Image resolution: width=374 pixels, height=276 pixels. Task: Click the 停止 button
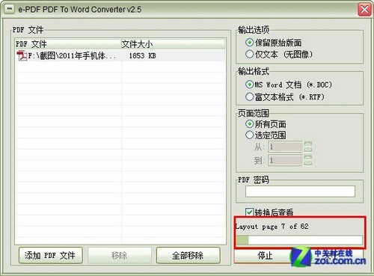[x=265, y=256]
